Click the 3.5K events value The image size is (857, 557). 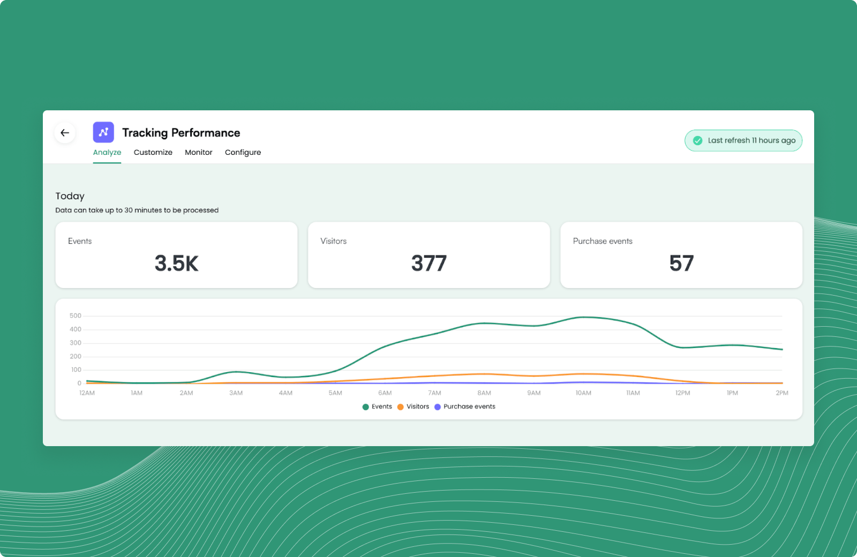tap(177, 264)
